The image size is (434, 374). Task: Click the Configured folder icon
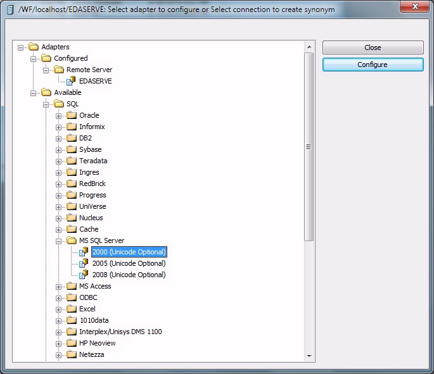coord(46,58)
